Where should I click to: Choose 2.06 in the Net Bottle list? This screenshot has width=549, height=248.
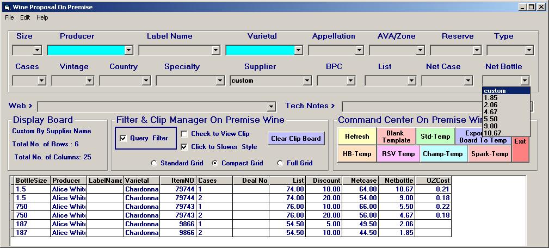506,105
